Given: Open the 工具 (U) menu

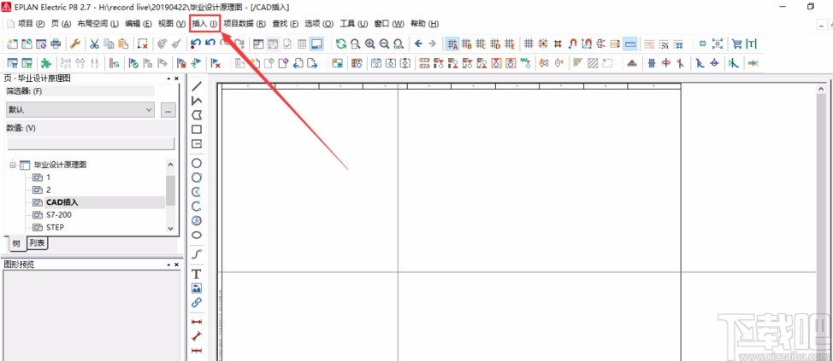Looking at the screenshot, I should pyautogui.click(x=354, y=24).
